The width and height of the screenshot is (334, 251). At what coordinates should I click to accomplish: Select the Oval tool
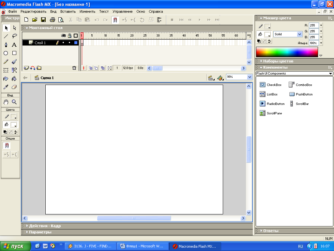pyautogui.click(x=6, y=53)
